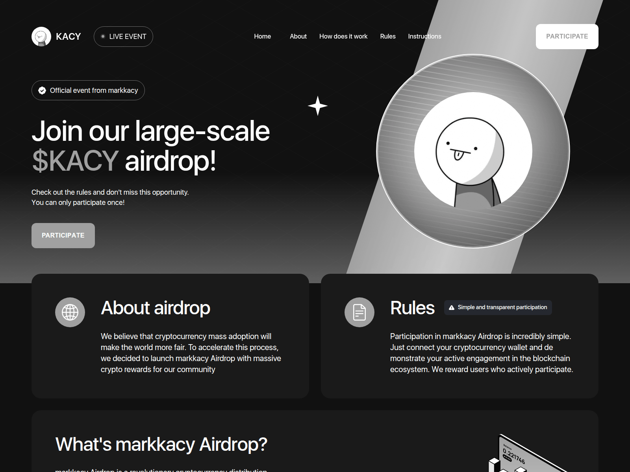Click the document icon next to Rules

tap(359, 312)
